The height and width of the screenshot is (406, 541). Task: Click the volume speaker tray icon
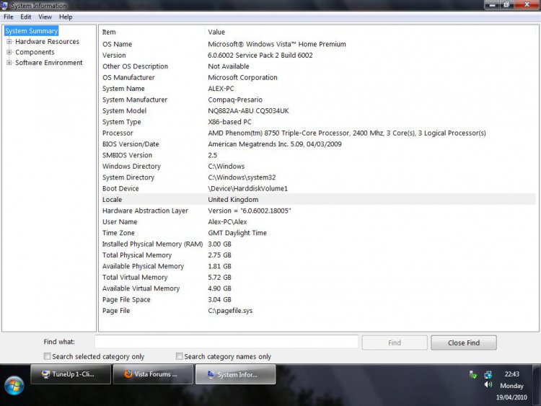488,384
